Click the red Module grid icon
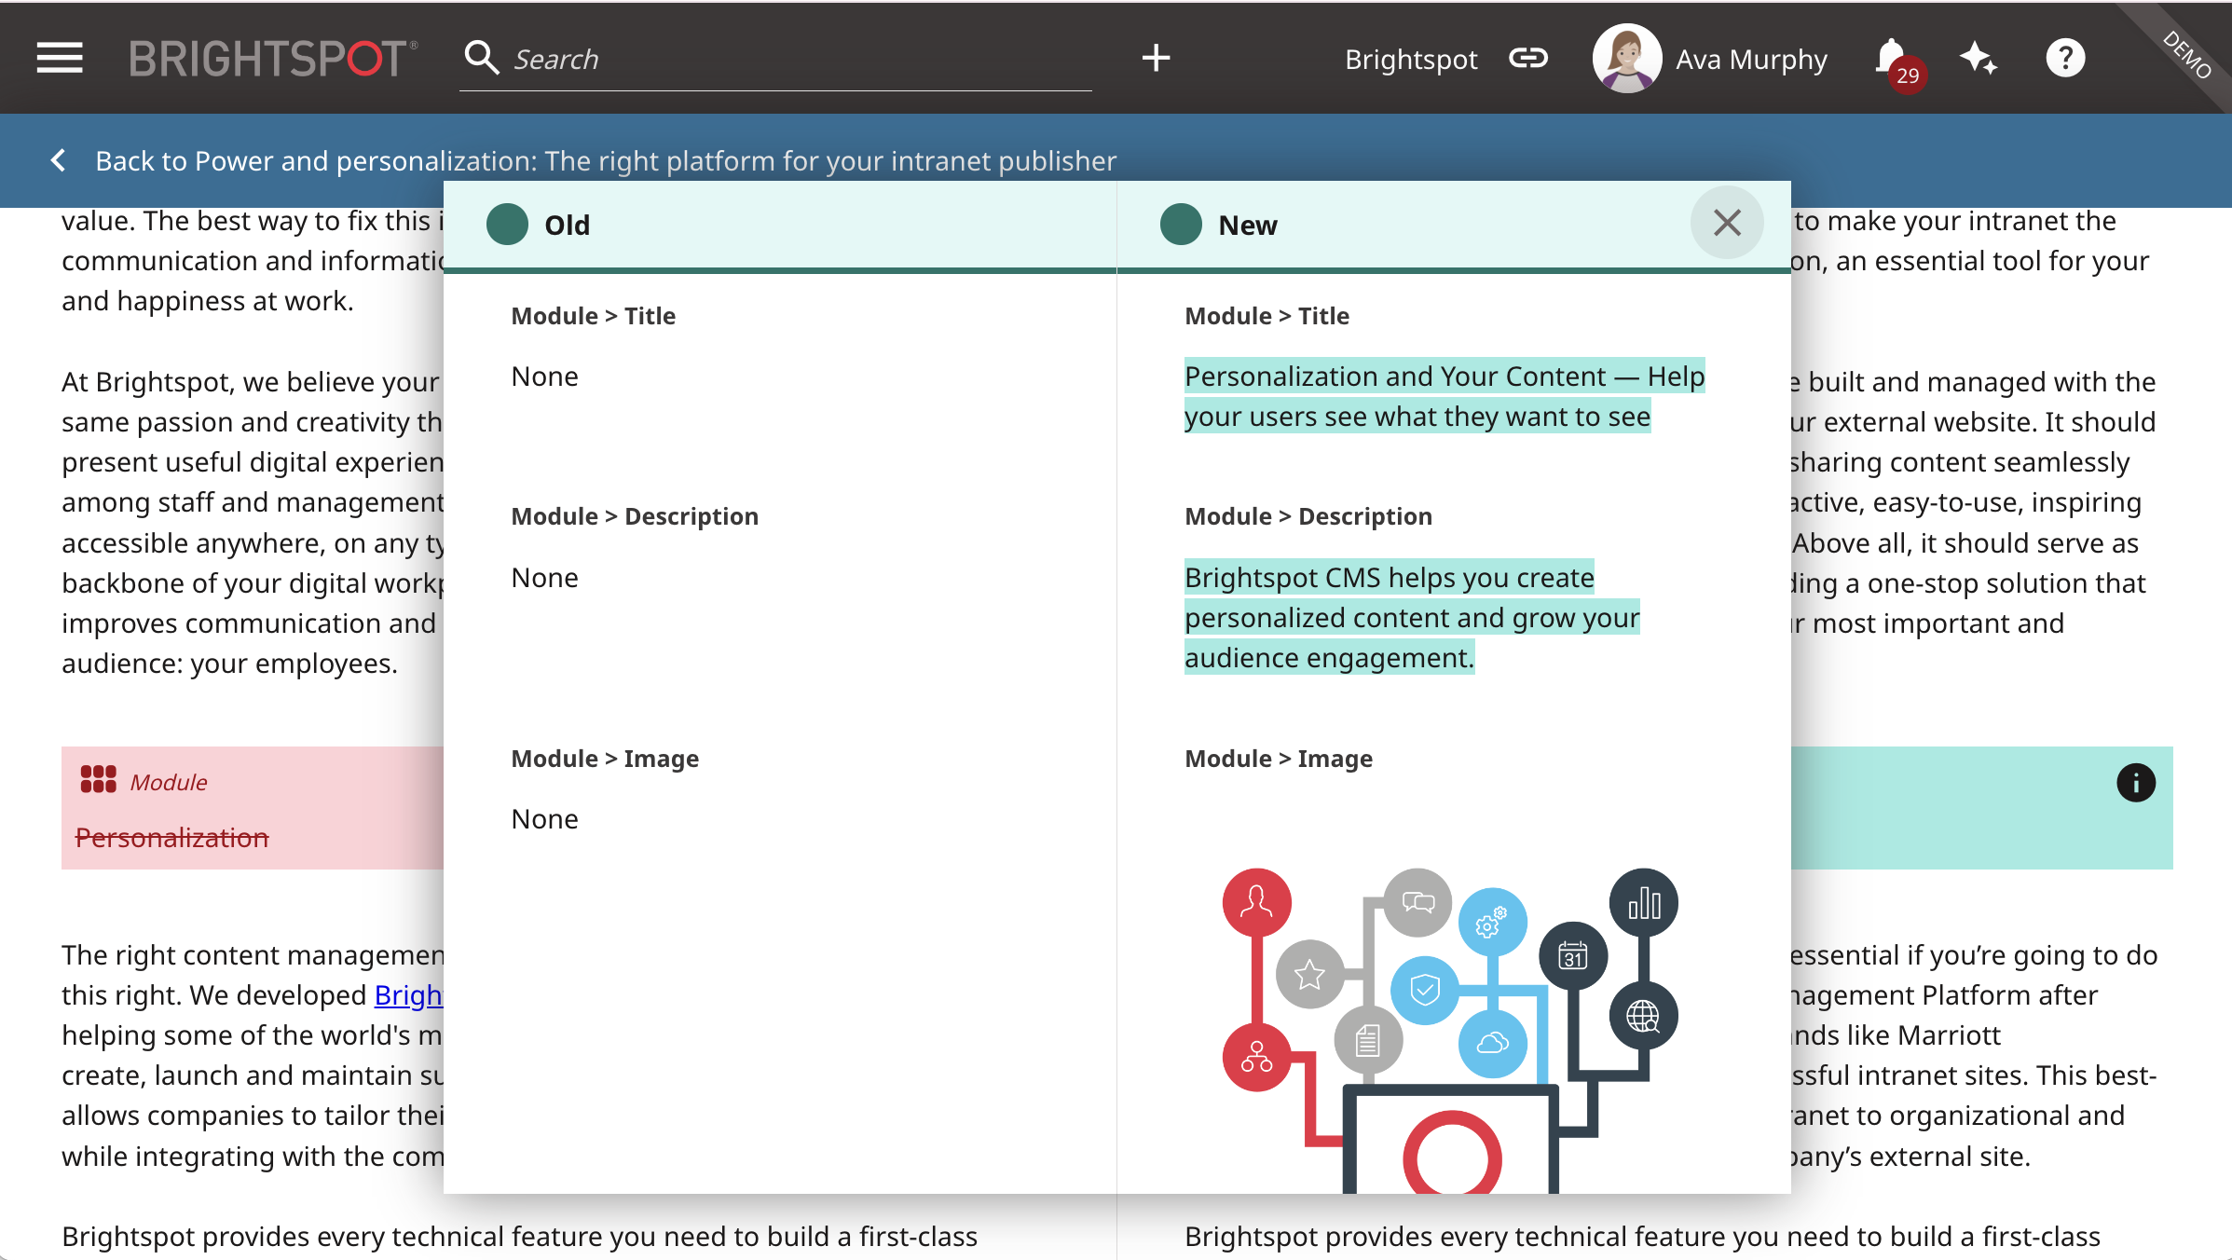Screen dimensions: 2232x1260 coord(98,779)
